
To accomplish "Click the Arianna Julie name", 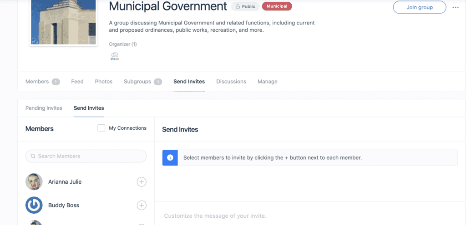I will pyautogui.click(x=65, y=182).
